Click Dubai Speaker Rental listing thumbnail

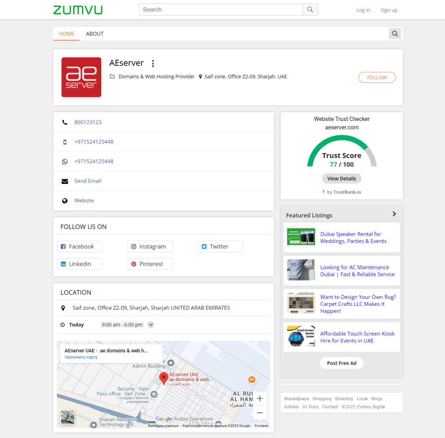(301, 236)
